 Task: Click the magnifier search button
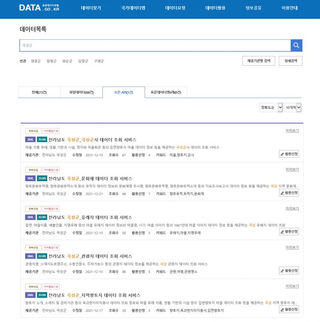tap(297, 45)
